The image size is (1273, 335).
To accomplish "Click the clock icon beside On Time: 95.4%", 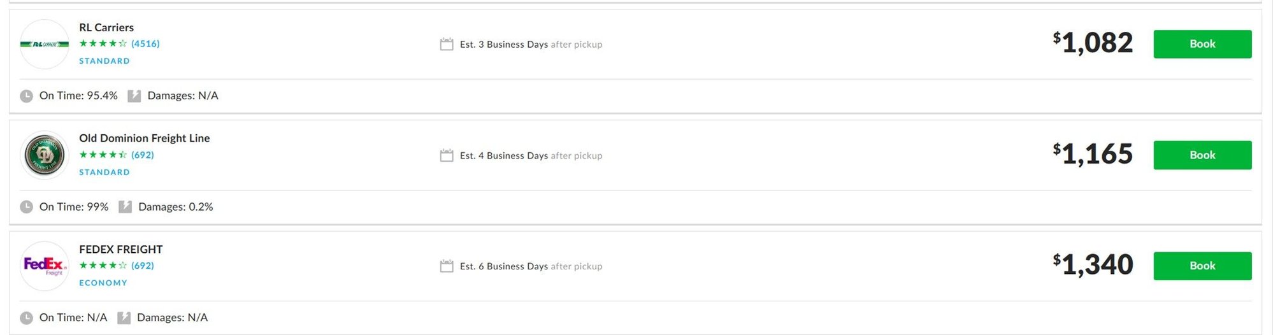I will (x=26, y=96).
